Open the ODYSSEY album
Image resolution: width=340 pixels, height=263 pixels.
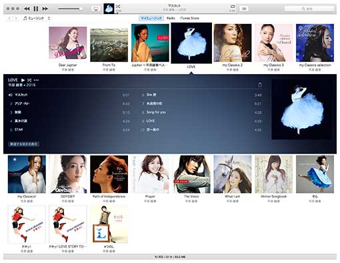(x=68, y=174)
